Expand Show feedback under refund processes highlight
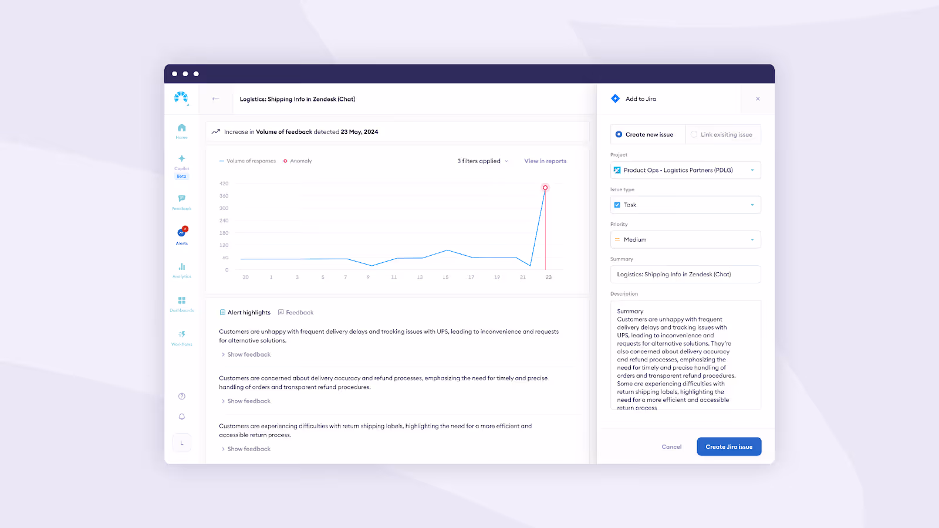939x528 pixels. point(246,401)
